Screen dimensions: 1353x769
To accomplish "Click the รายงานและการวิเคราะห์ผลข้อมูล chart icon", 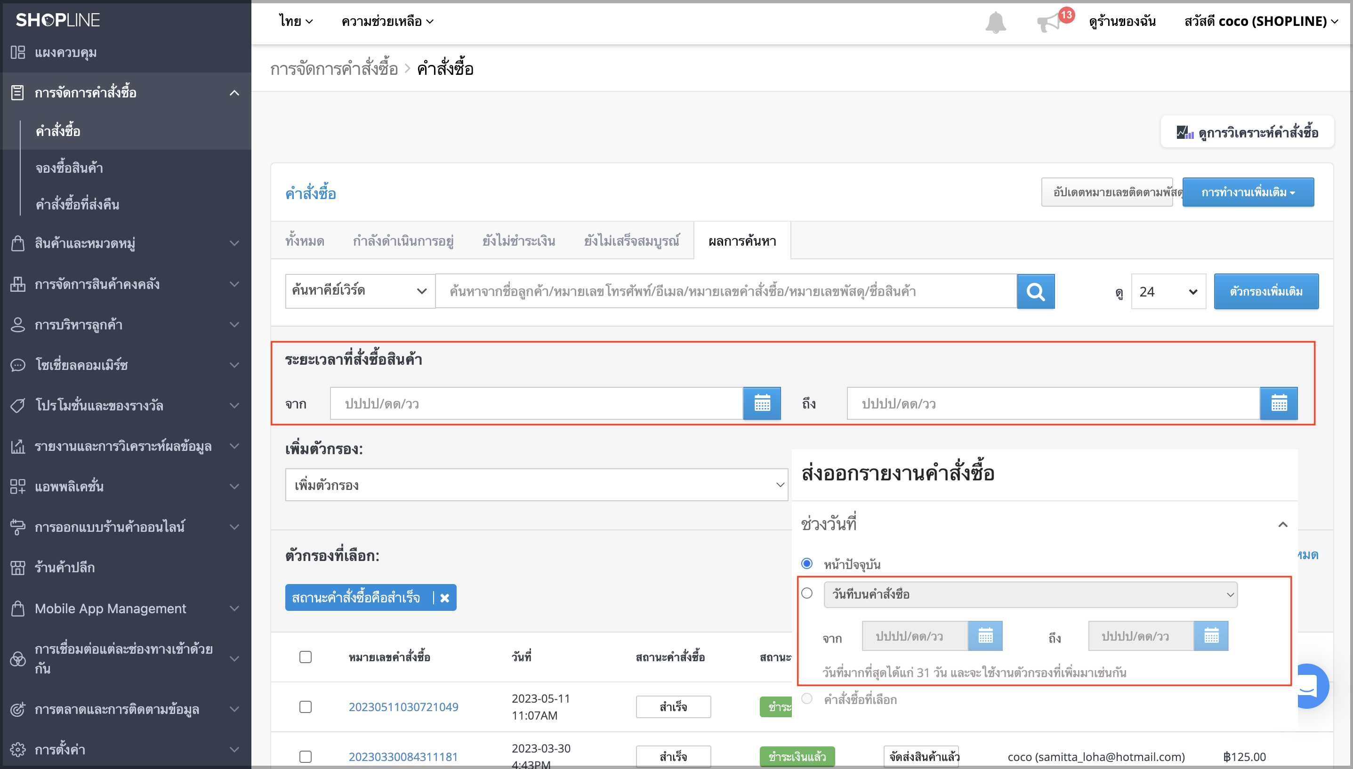I will (17, 446).
